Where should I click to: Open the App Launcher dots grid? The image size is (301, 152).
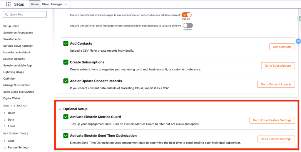pyautogui.click(x=8, y=4)
